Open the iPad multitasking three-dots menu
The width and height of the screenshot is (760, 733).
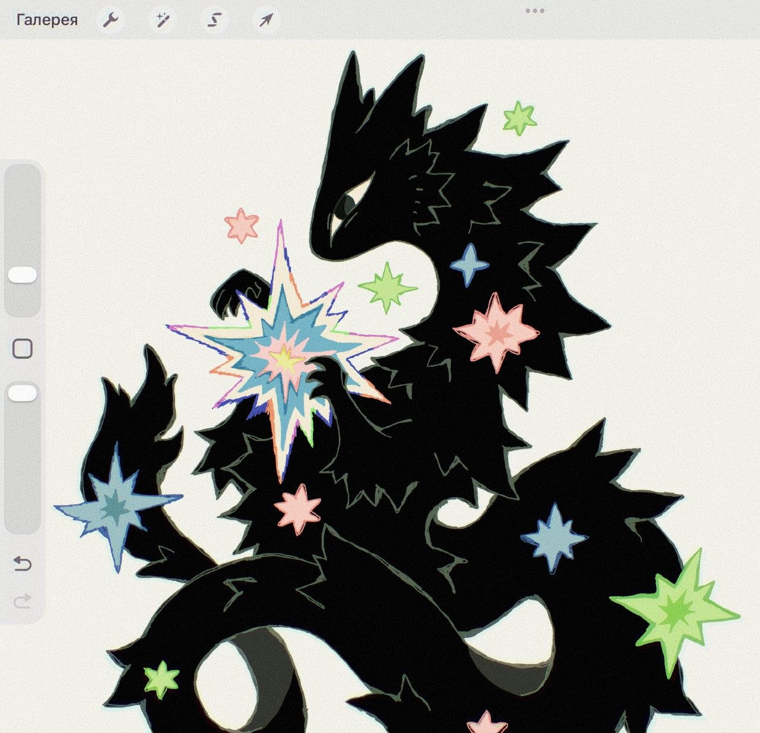click(x=534, y=11)
